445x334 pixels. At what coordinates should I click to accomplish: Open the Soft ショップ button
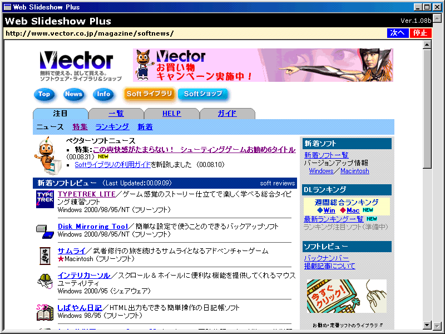click(x=203, y=94)
